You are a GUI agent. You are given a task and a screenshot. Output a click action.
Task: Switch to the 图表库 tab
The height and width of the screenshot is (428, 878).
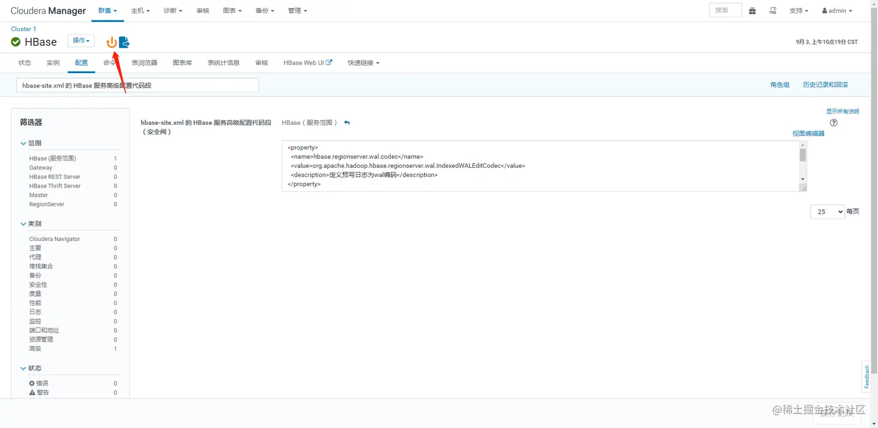tap(182, 63)
